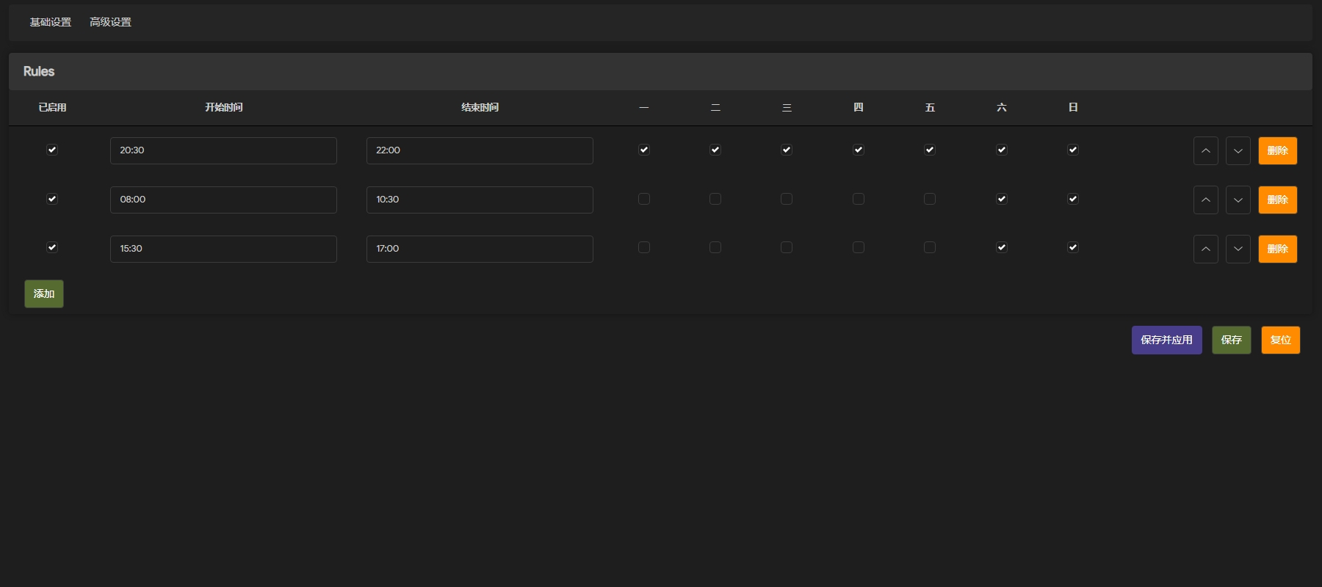Screen dimensions: 1322x587
Task: Click the green 保存 button
Action: pos(1231,340)
